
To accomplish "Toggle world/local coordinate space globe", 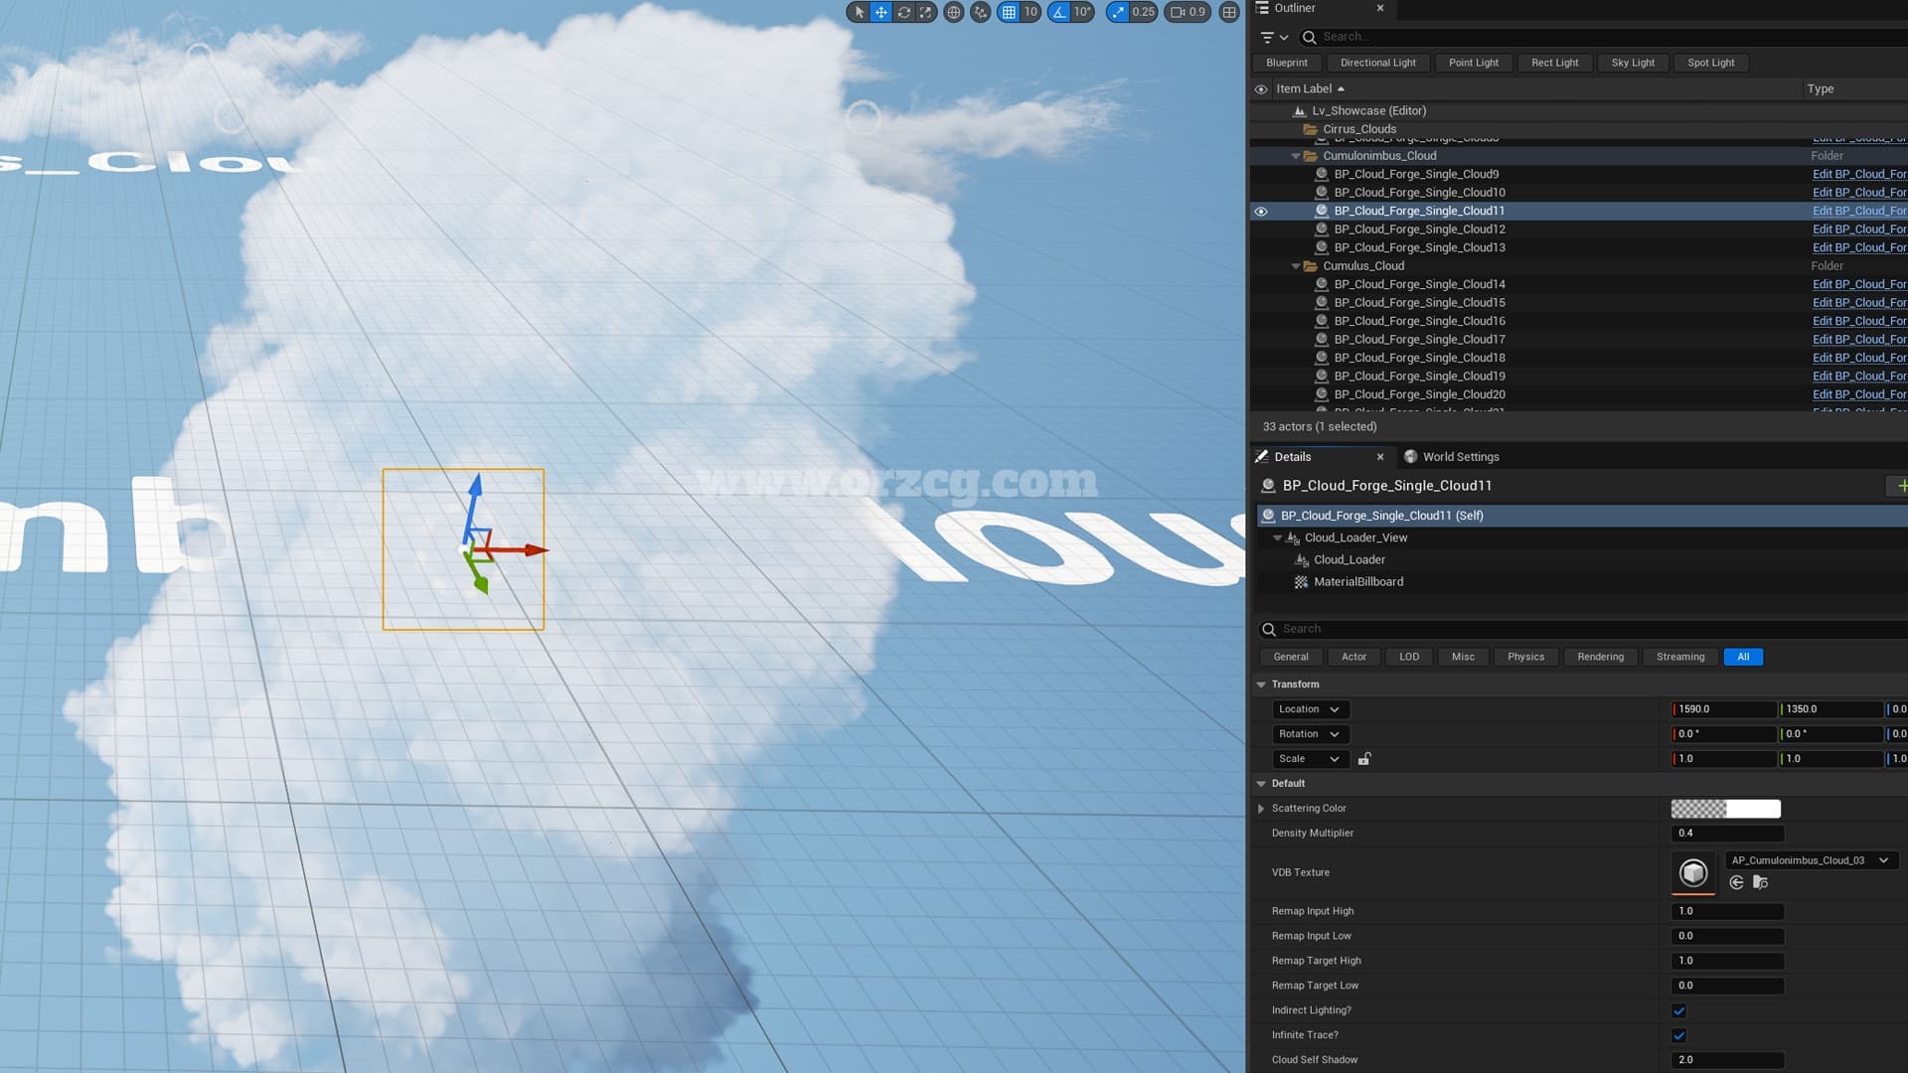I will point(954,12).
